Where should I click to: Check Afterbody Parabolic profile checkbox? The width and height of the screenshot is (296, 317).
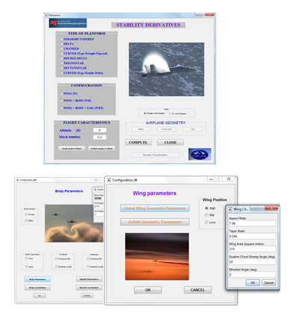[x=88, y=266]
